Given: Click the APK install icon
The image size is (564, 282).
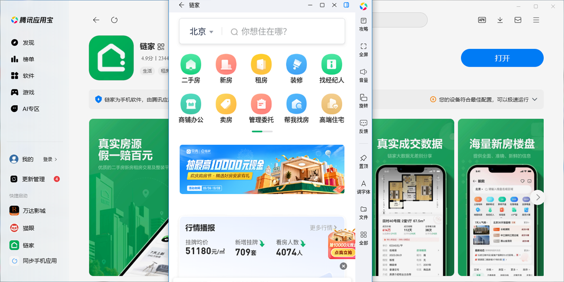Looking at the screenshot, I should tap(482, 20).
